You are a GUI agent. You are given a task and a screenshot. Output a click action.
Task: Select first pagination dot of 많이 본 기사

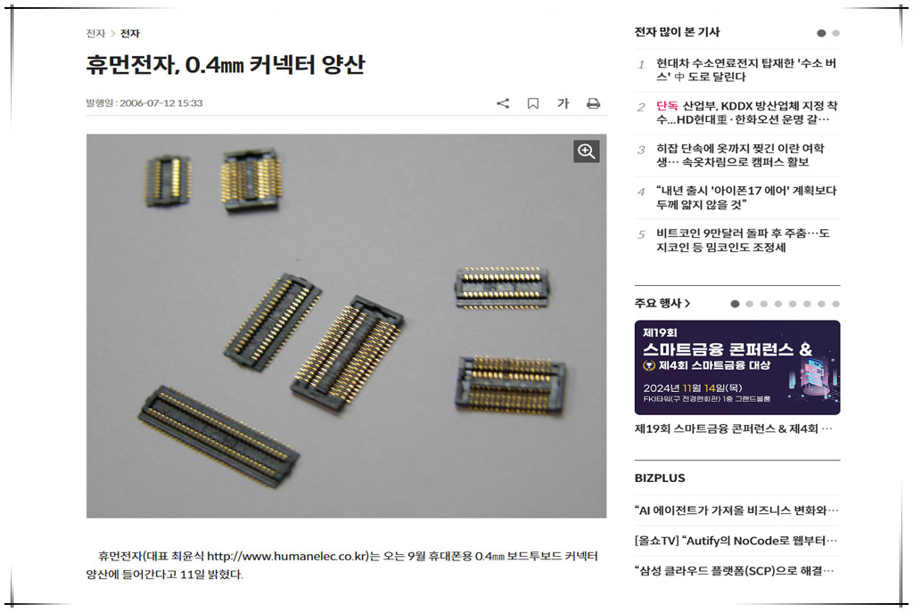tap(821, 33)
